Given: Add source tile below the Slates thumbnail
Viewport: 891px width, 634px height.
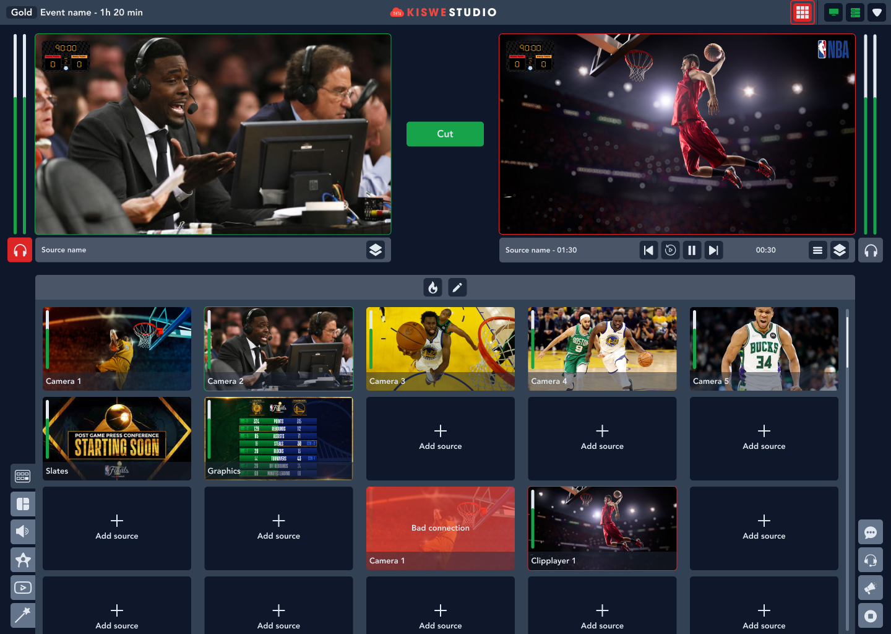Looking at the screenshot, I should (117, 528).
